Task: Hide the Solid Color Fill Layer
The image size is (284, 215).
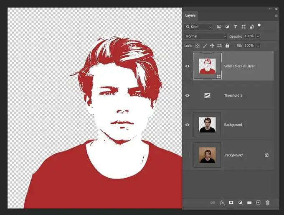Action: pos(187,66)
